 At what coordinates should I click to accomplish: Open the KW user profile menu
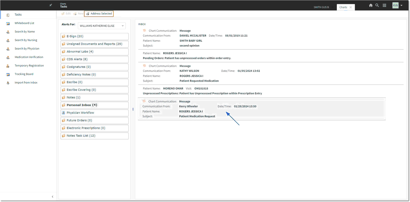pos(397,5)
